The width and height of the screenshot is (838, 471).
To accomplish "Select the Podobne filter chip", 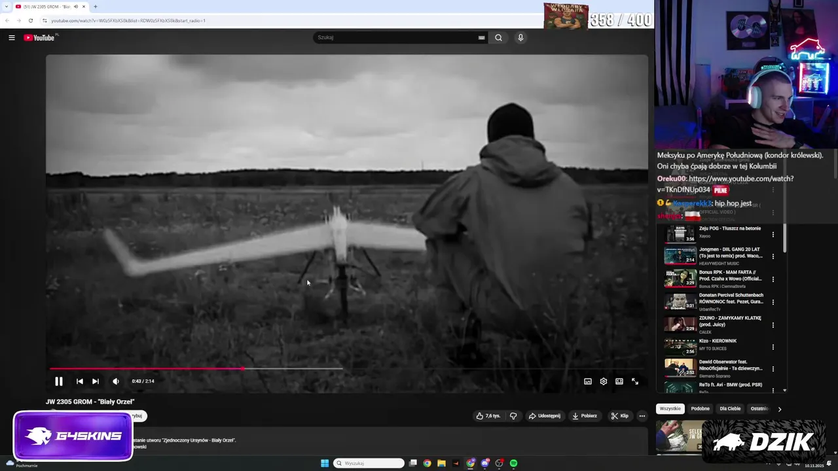I will click(x=700, y=409).
